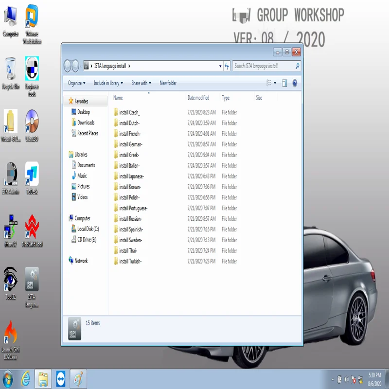Sort files by the Date modified column
The width and height of the screenshot is (389, 389).
(x=198, y=98)
